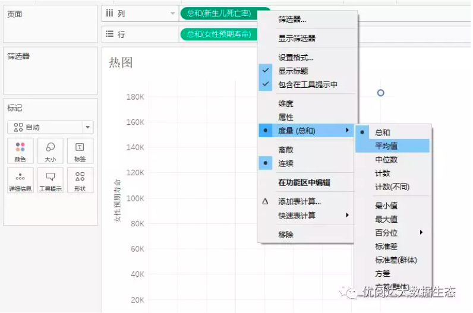The width and height of the screenshot is (473, 313).
Task: Click the Rows (行) shelf icon
Action: [x=109, y=34]
